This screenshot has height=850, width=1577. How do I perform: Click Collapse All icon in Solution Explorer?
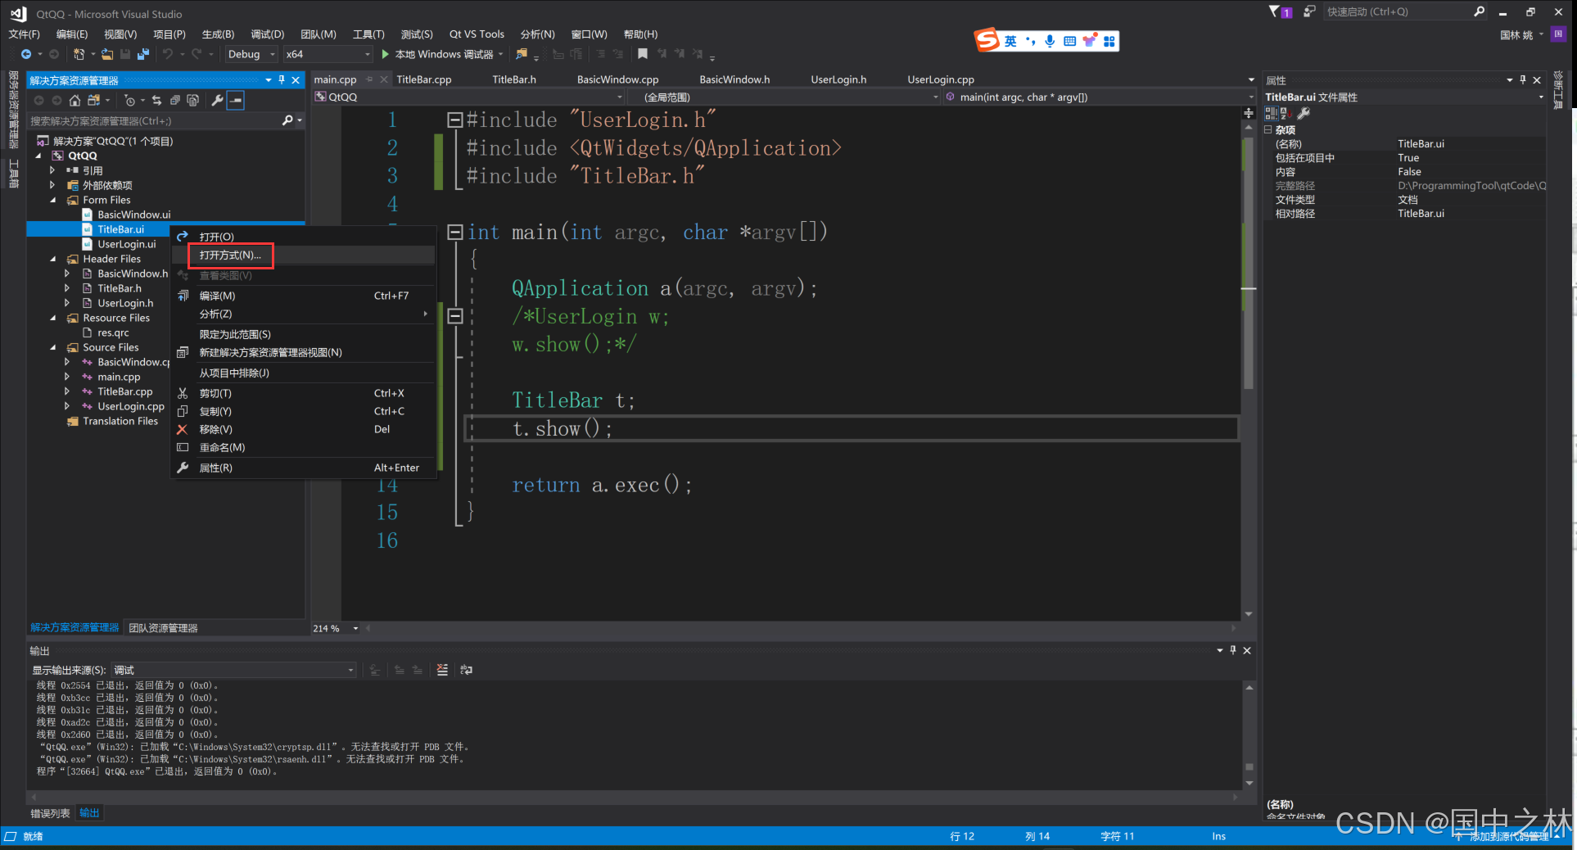point(174,100)
